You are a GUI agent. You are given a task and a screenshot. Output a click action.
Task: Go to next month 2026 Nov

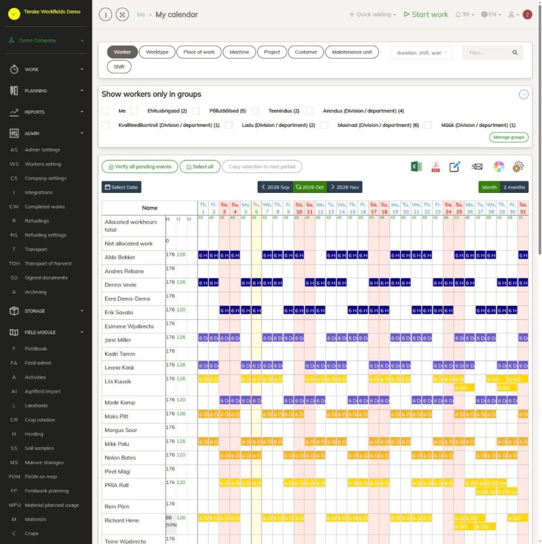345,187
